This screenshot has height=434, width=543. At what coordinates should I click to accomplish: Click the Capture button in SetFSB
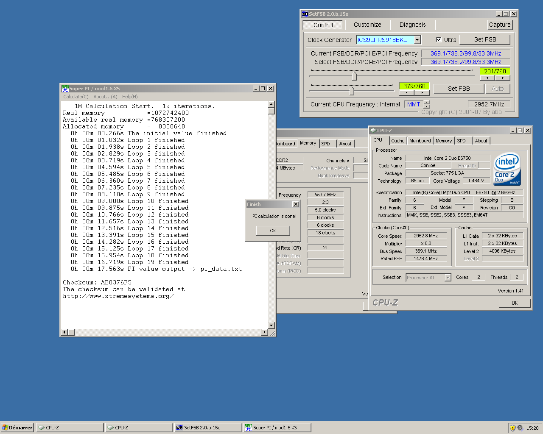500,25
